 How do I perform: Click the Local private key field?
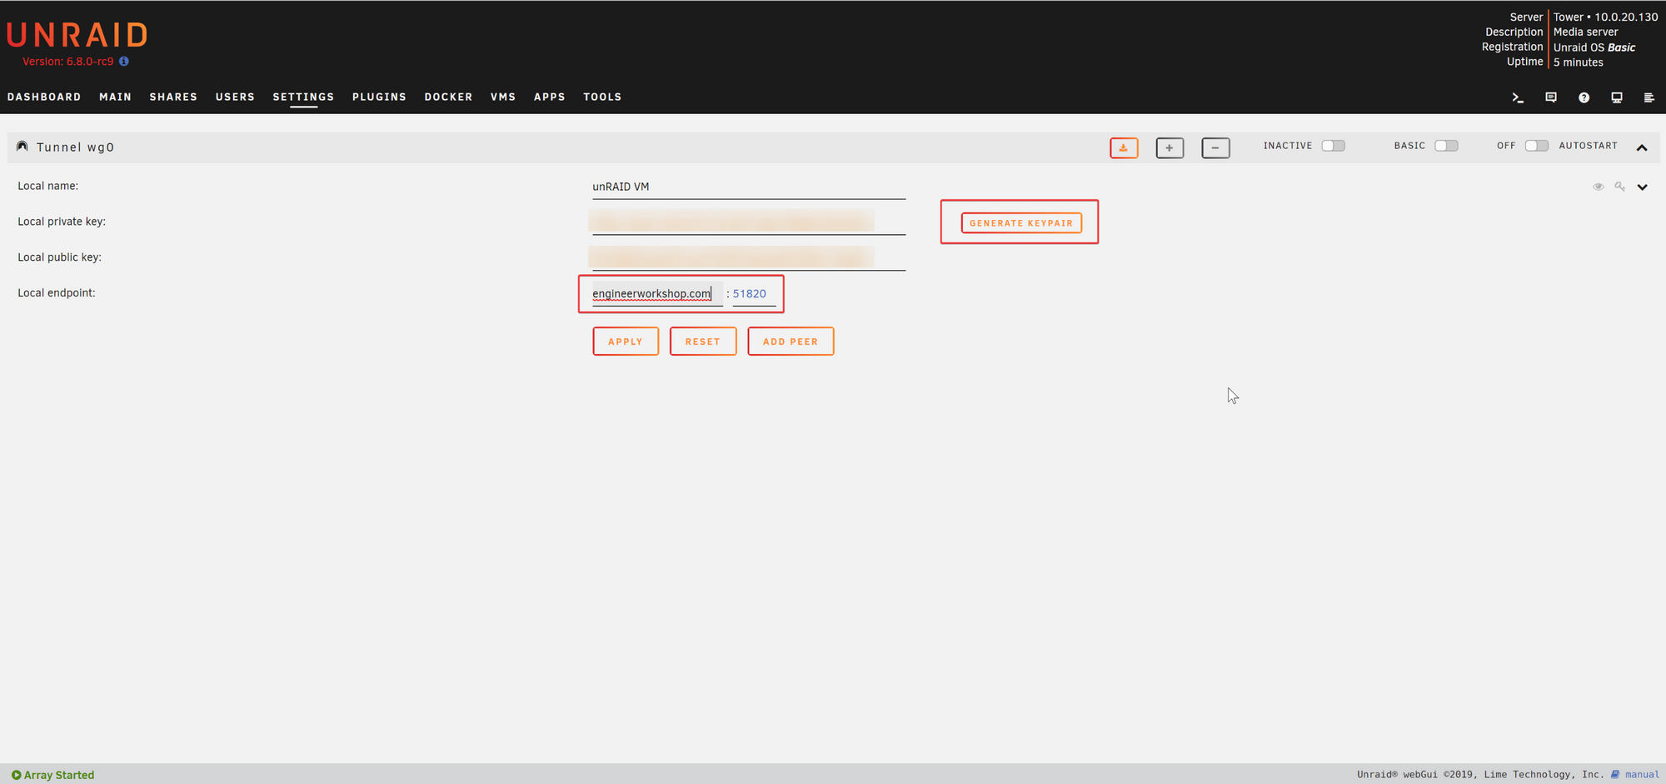(749, 222)
